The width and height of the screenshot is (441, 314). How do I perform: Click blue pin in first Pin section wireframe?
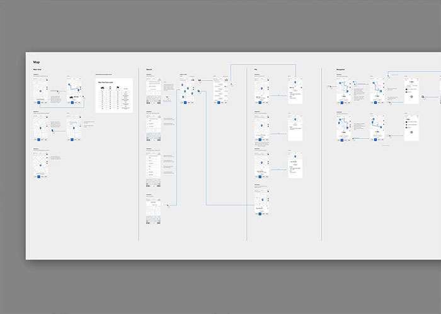(262, 89)
